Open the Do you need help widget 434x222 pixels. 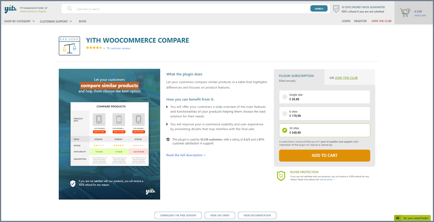pos(412,218)
